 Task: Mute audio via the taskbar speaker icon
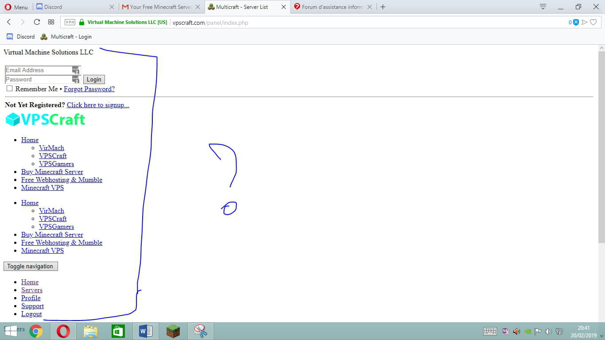[x=517, y=331]
